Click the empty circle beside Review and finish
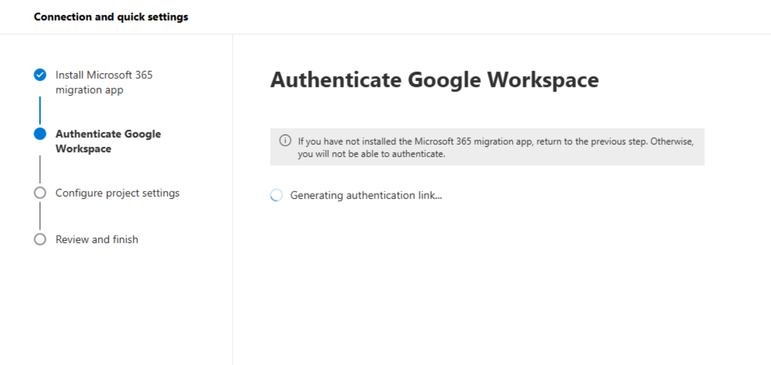771x365 pixels. [x=40, y=239]
